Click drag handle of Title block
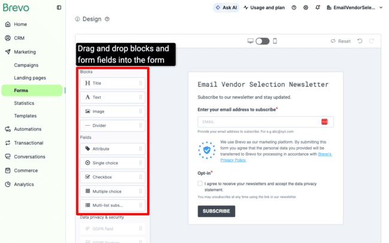 coord(141,83)
